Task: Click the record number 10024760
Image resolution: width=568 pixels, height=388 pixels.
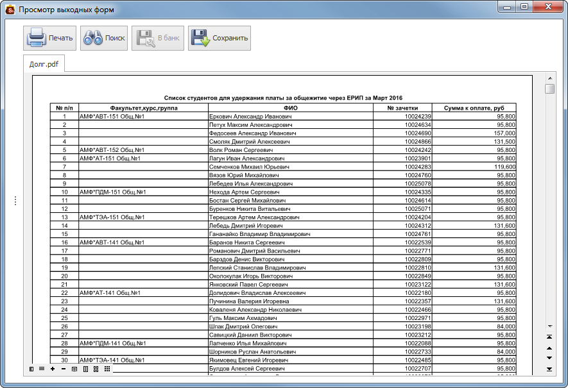Action: pos(418,175)
